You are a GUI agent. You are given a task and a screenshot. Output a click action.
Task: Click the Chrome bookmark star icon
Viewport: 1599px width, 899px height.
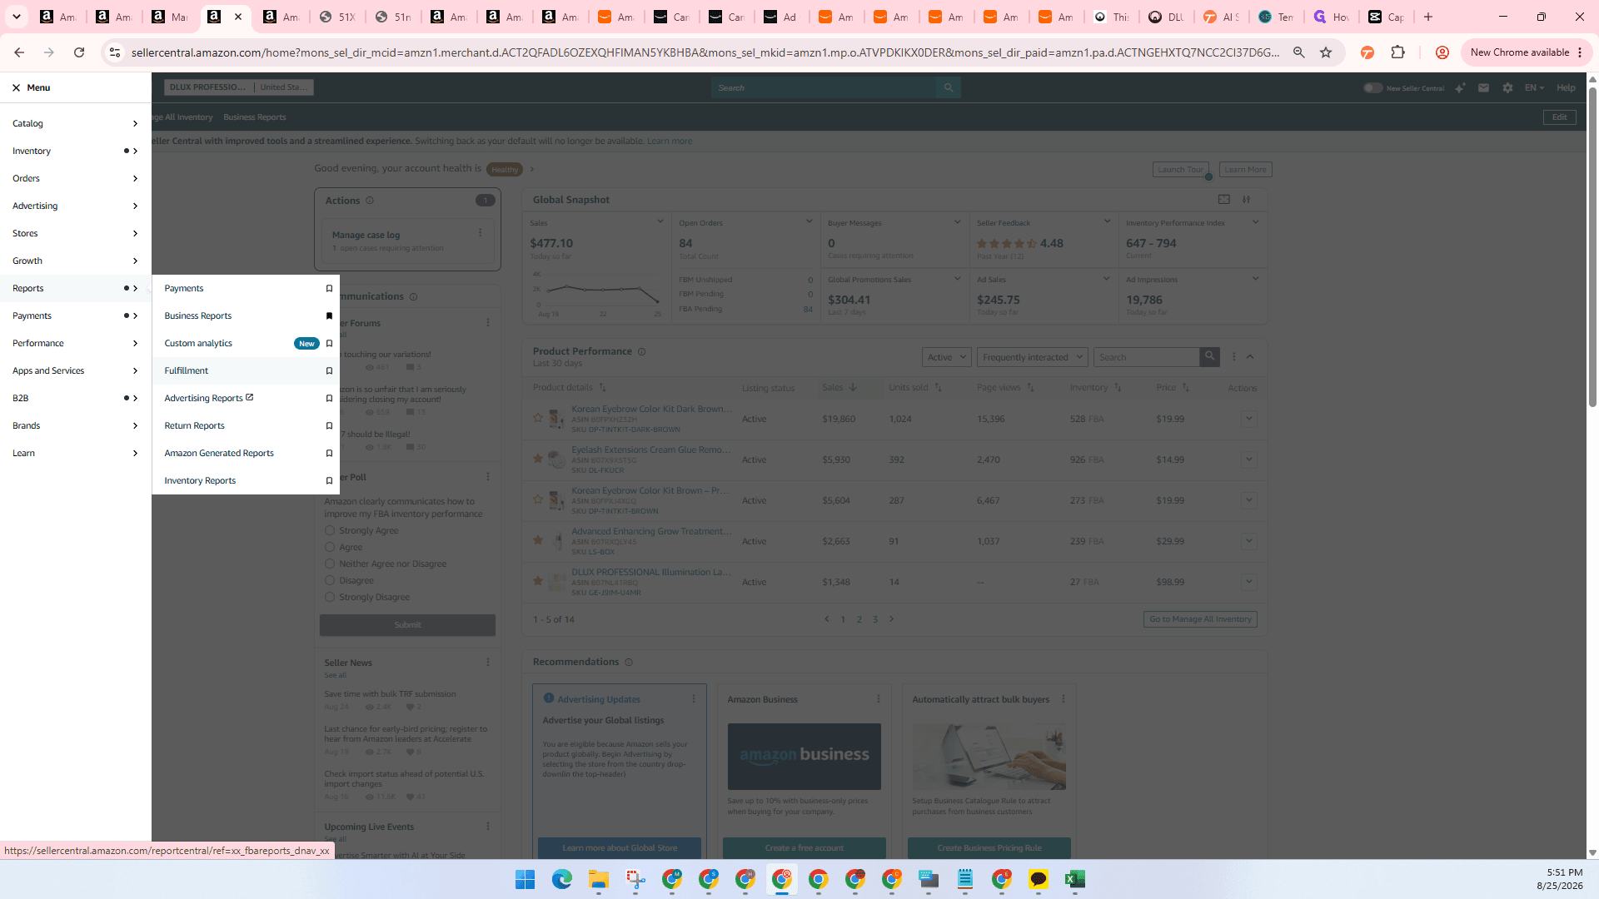(1326, 52)
